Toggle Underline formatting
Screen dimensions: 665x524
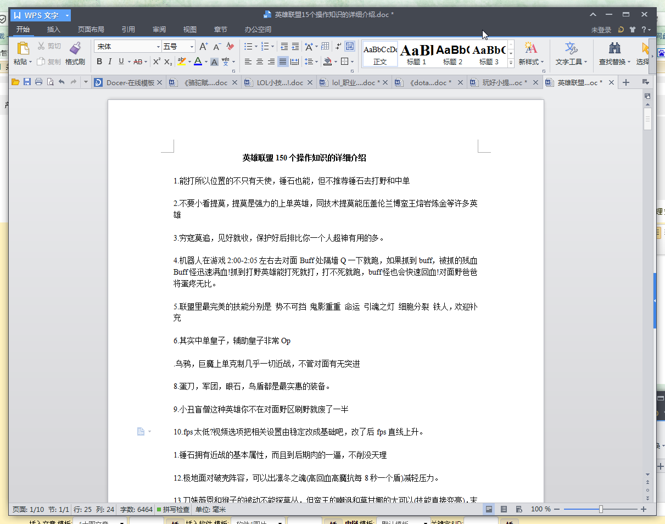121,62
